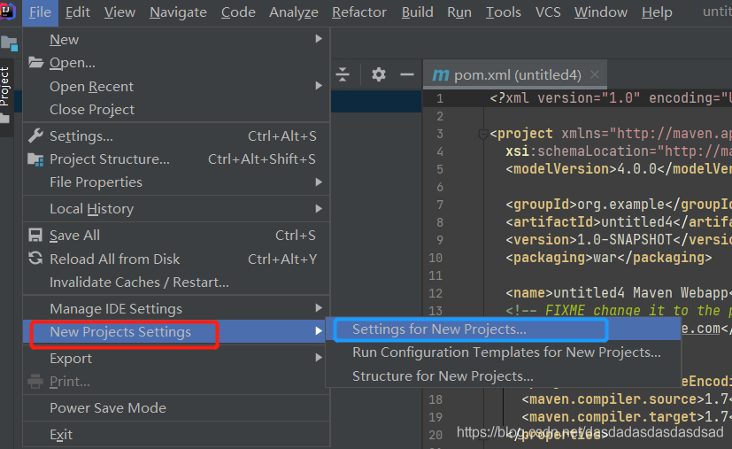Choose Reload All from Disk
The width and height of the screenshot is (732, 449).
[x=114, y=259]
